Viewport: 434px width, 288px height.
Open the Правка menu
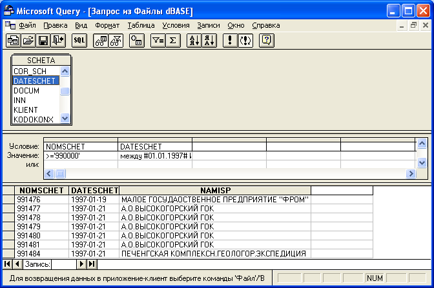coord(56,25)
